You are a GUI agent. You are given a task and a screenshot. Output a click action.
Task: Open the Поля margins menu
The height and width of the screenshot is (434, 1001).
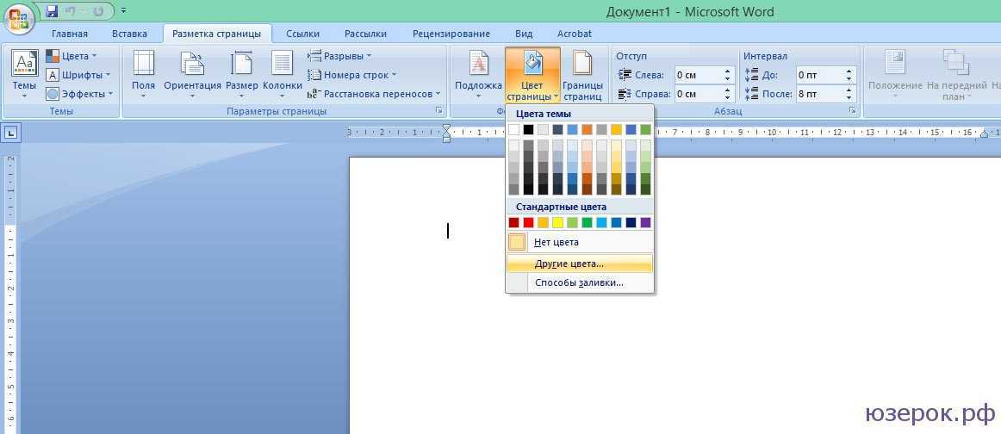(x=144, y=74)
